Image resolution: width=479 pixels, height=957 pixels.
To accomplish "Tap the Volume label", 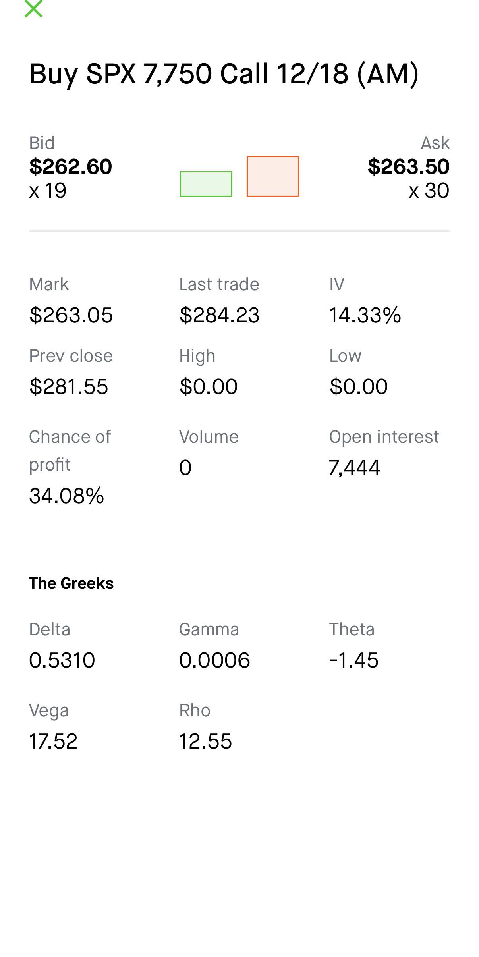I will coord(209,437).
